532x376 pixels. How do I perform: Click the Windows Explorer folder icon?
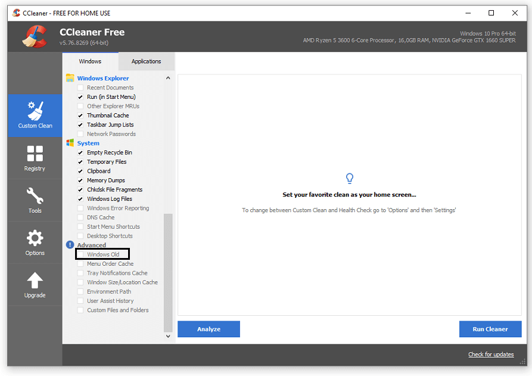point(70,78)
